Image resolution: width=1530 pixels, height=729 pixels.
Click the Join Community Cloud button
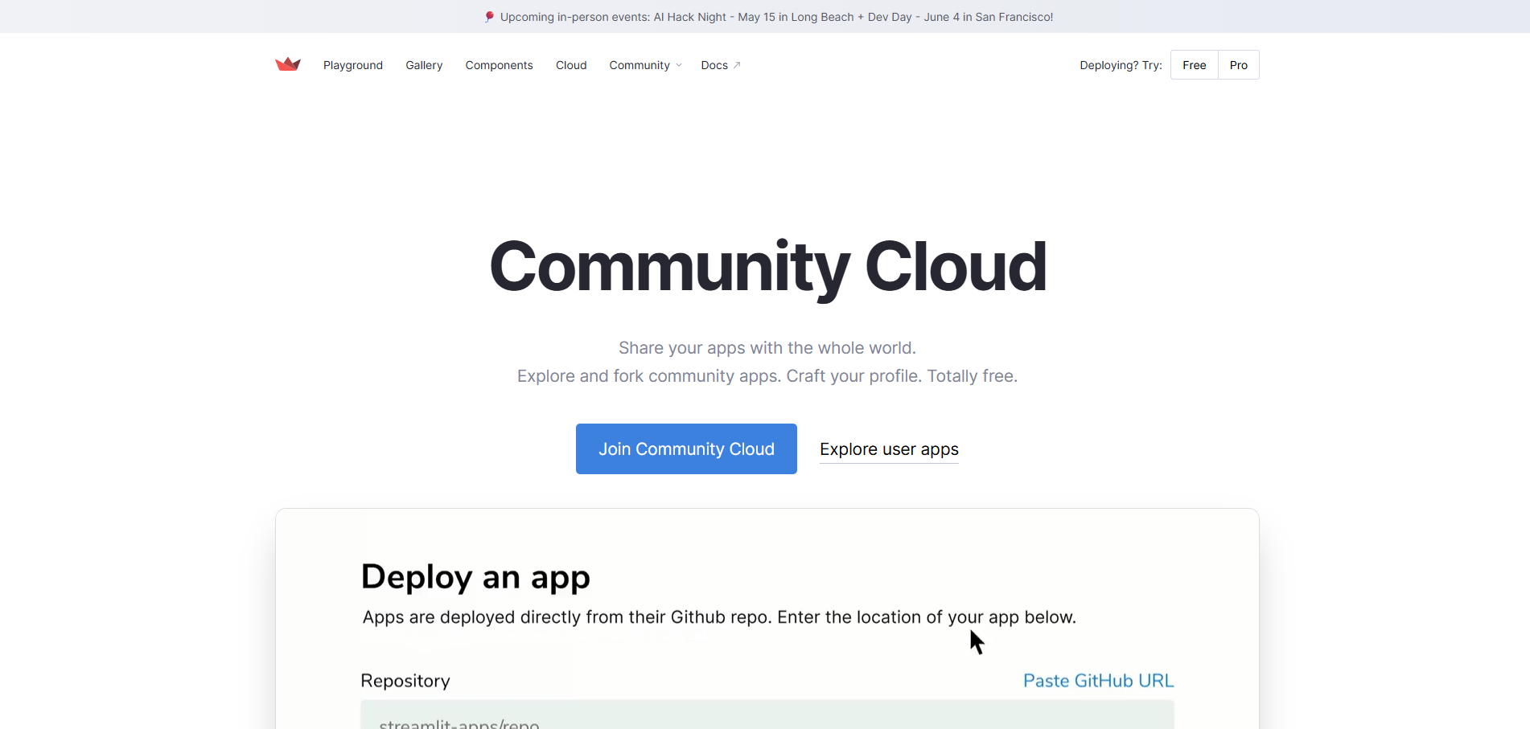[686, 448]
